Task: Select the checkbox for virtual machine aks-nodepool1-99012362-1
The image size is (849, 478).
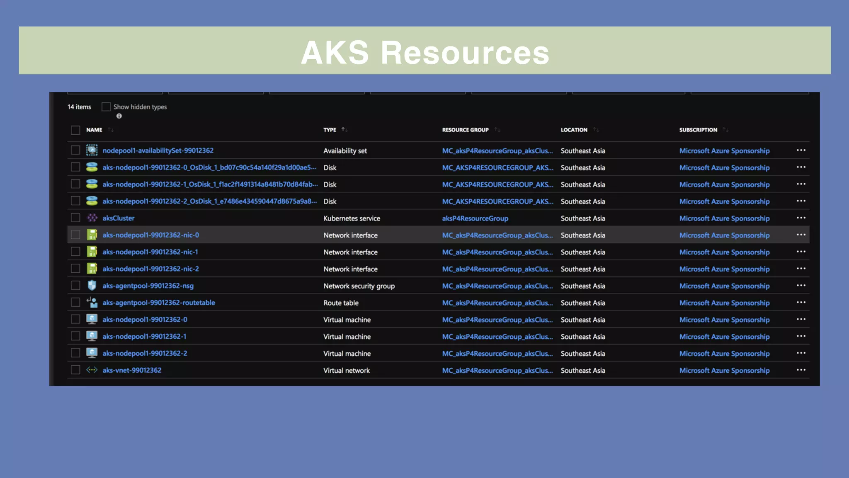Action: click(75, 336)
